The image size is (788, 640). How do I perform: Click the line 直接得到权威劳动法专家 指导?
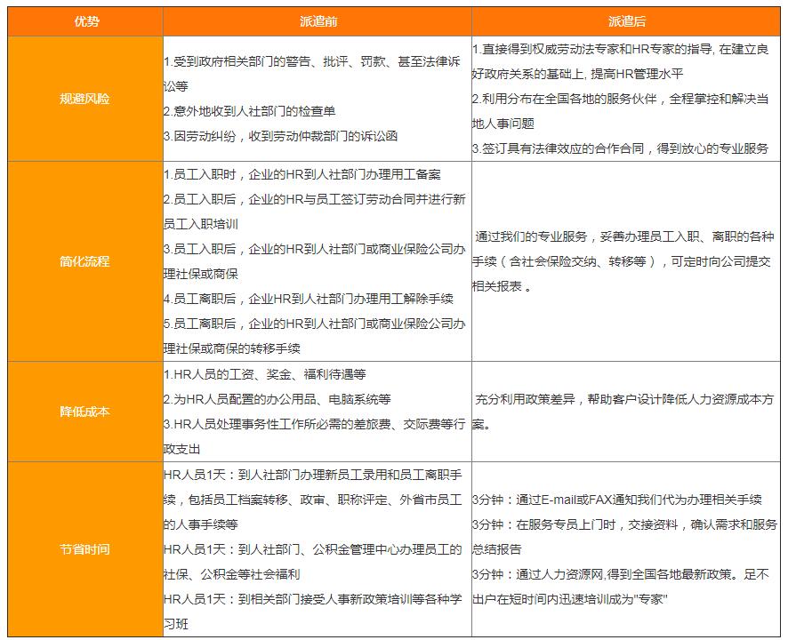coord(623,49)
